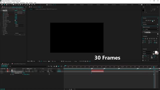Click in the Search Help field
This screenshot has width=160, height=90.
(151, 5)
